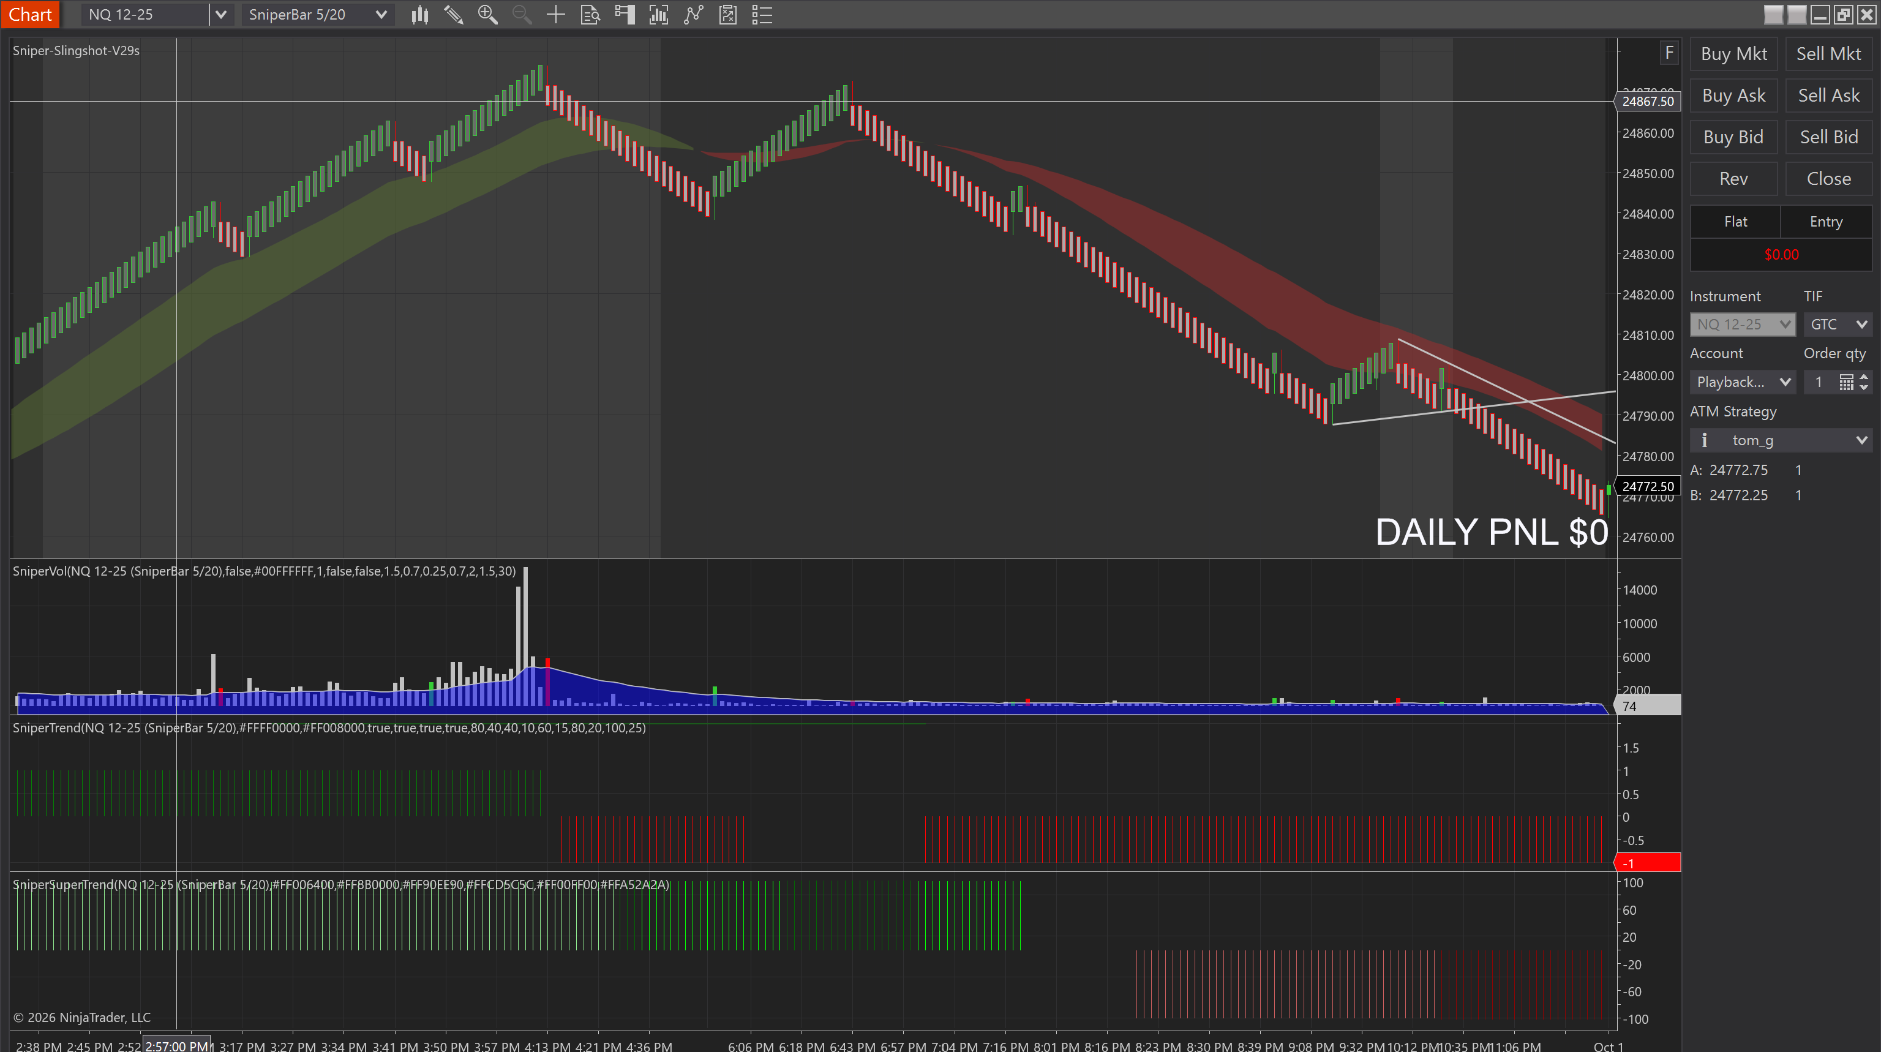Increase order qty with up arrow

(1863, 377)
